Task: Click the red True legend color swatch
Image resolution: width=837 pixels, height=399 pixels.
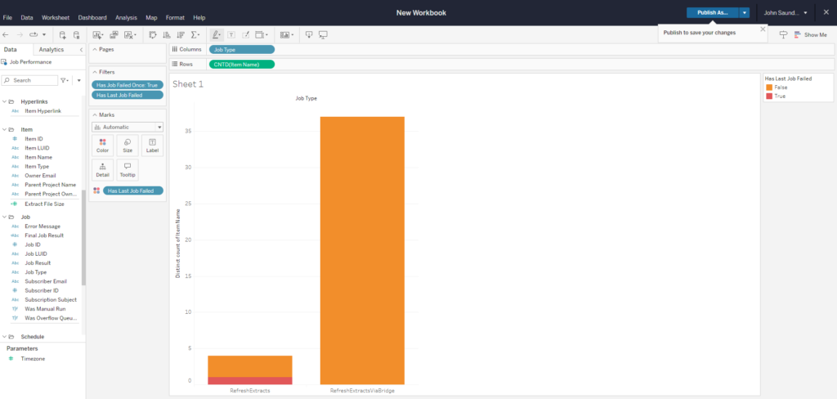Action: pos(768,96)
